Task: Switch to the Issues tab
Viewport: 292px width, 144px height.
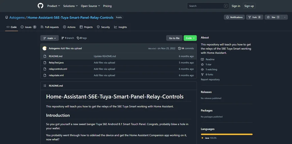Action: [28, 27]
